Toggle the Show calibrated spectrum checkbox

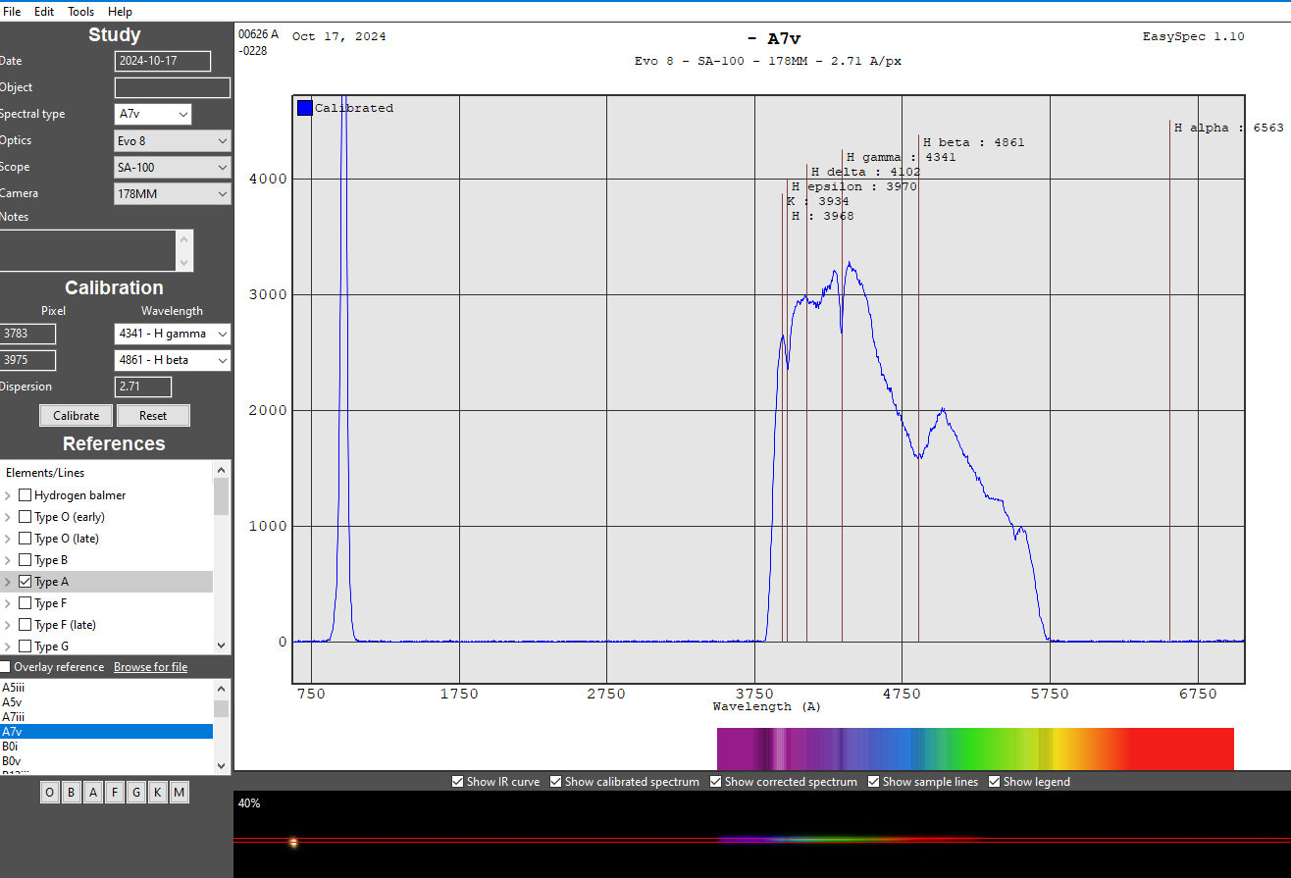click(555, 782)
